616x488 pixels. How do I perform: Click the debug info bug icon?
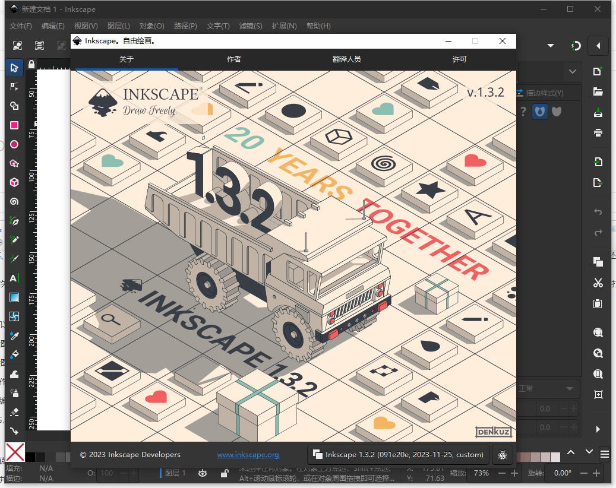[503, 455]
